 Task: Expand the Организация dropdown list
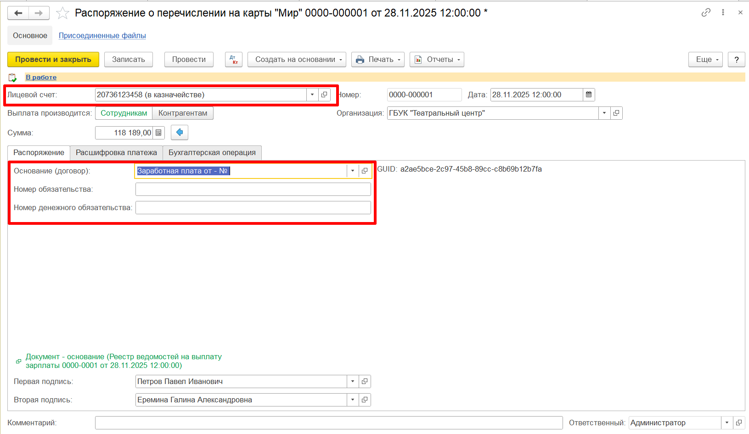[x=604, y=113]
